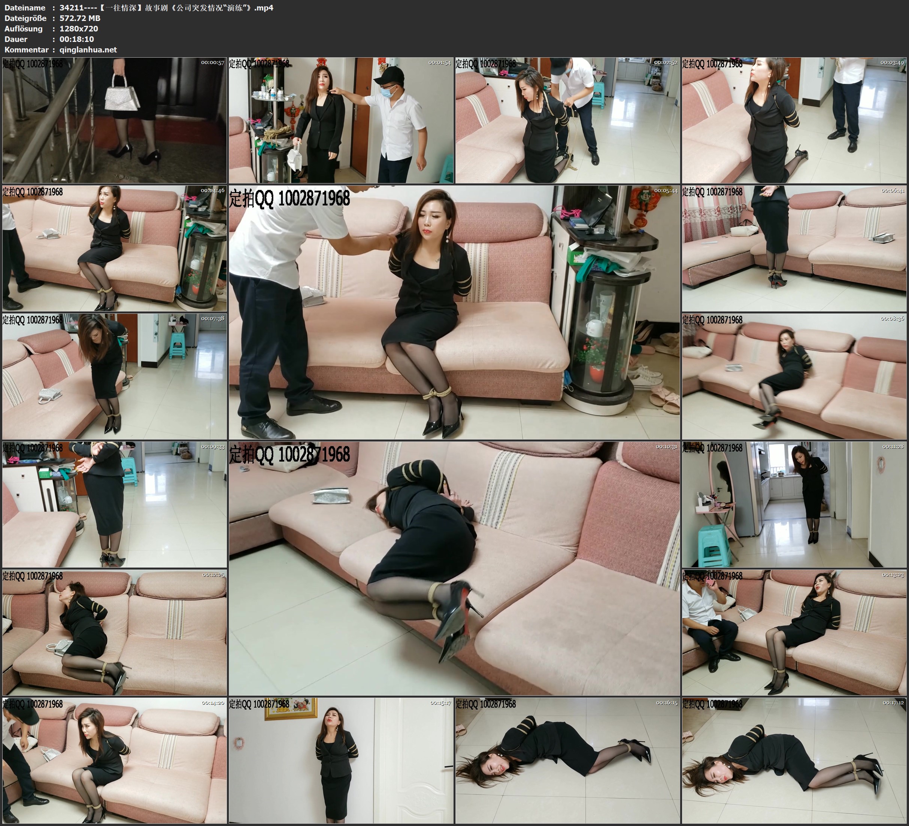Select the large frame at 00:05:44
Image resolution: width=909 pixels, height=826 pixels.
[454, 312]
